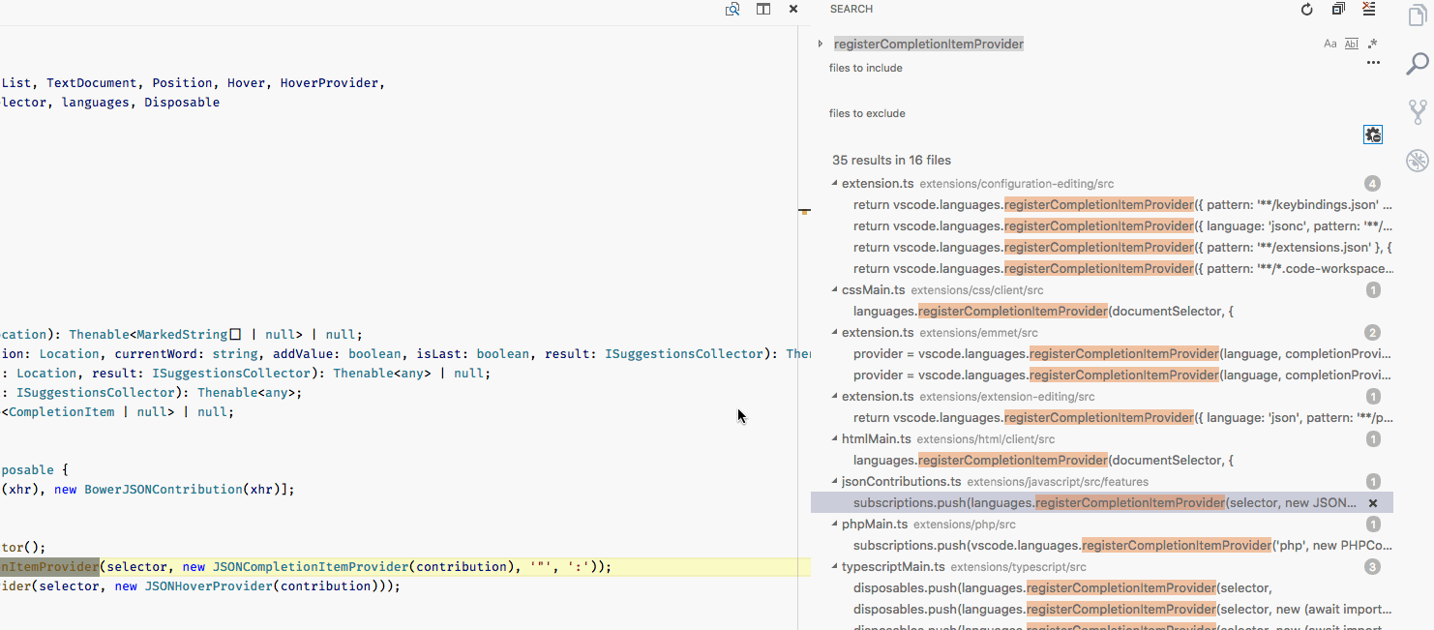
Task: Refresh the search results
Action: 1307,9
